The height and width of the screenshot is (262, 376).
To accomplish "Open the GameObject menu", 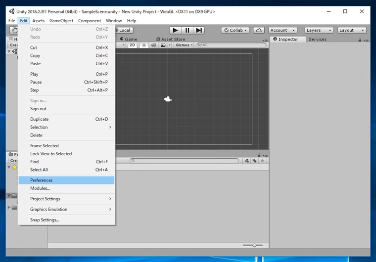I will 61,21.
